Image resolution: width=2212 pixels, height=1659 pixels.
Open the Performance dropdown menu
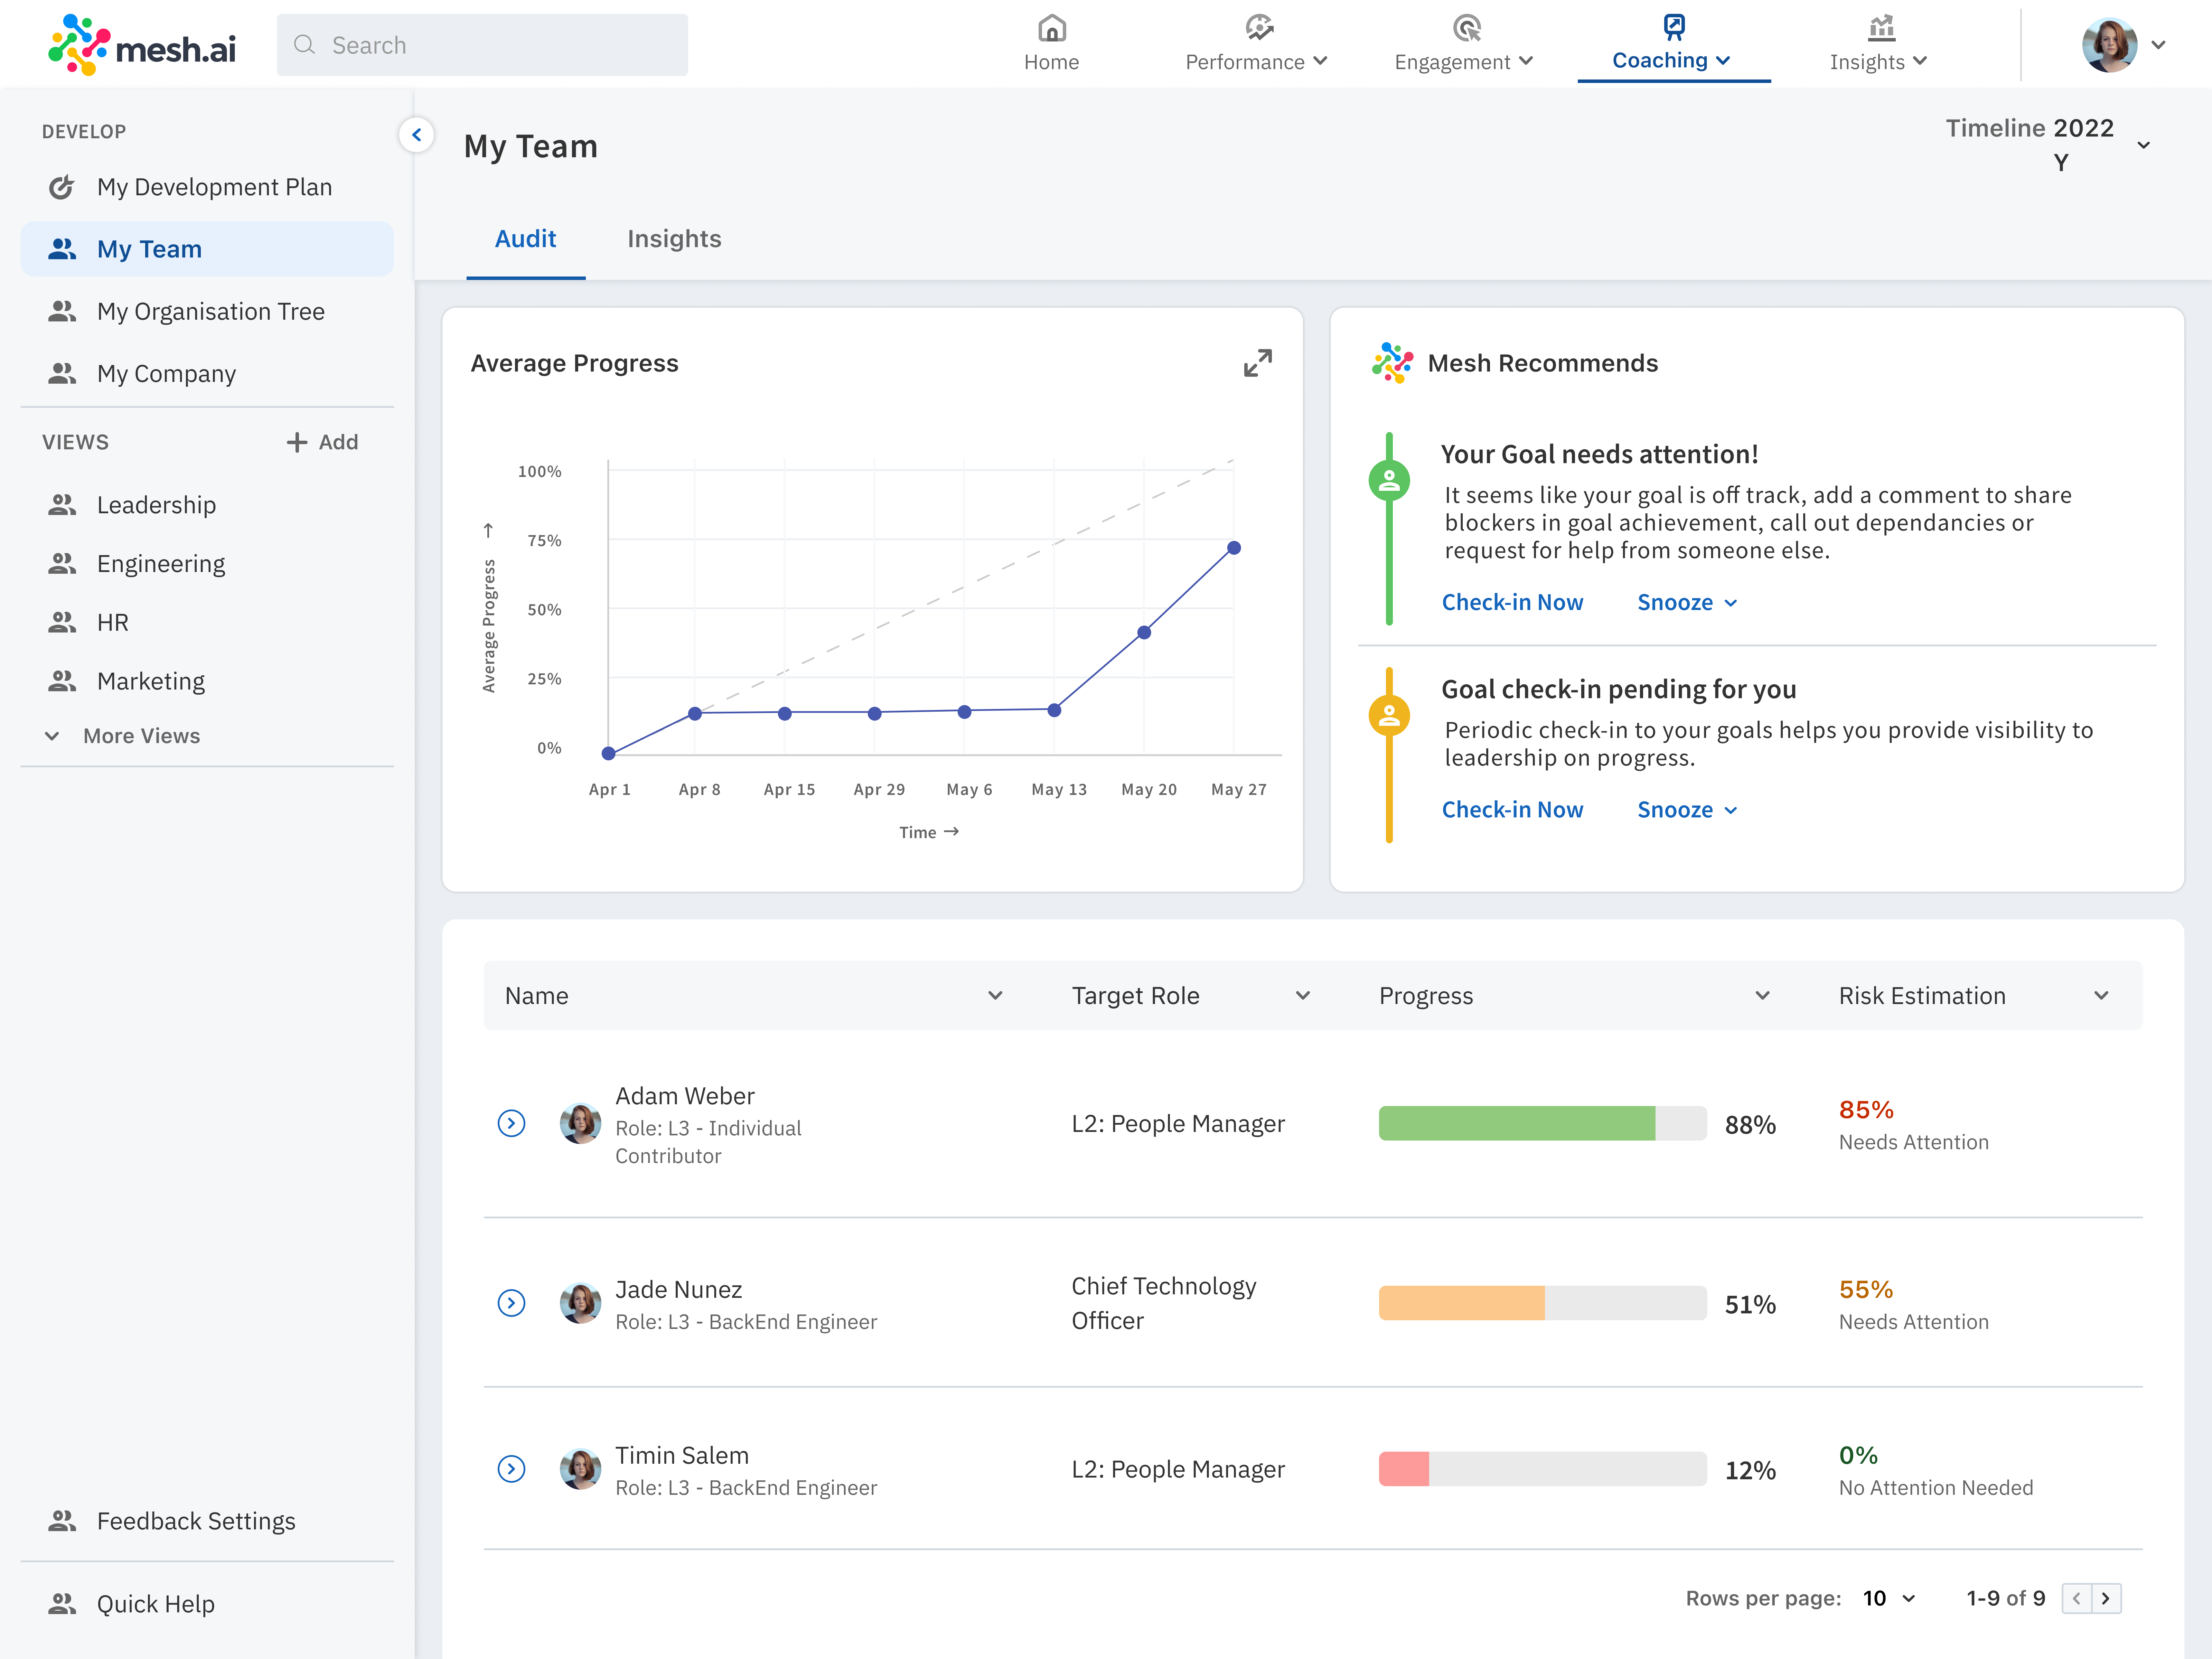[x=1320, y=61]
